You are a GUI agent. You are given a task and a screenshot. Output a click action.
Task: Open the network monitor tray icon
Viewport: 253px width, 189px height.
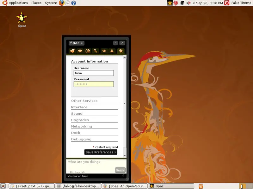click(x=182, y=3)
